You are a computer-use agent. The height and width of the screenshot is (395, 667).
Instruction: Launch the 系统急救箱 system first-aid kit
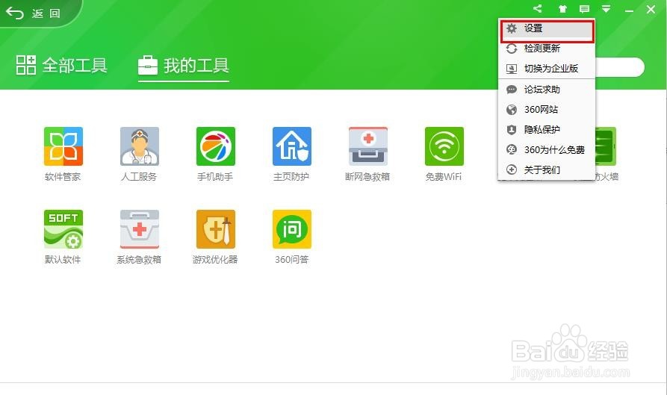139,229
